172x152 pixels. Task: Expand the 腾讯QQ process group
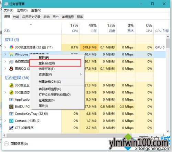click(x=5, y=69)
